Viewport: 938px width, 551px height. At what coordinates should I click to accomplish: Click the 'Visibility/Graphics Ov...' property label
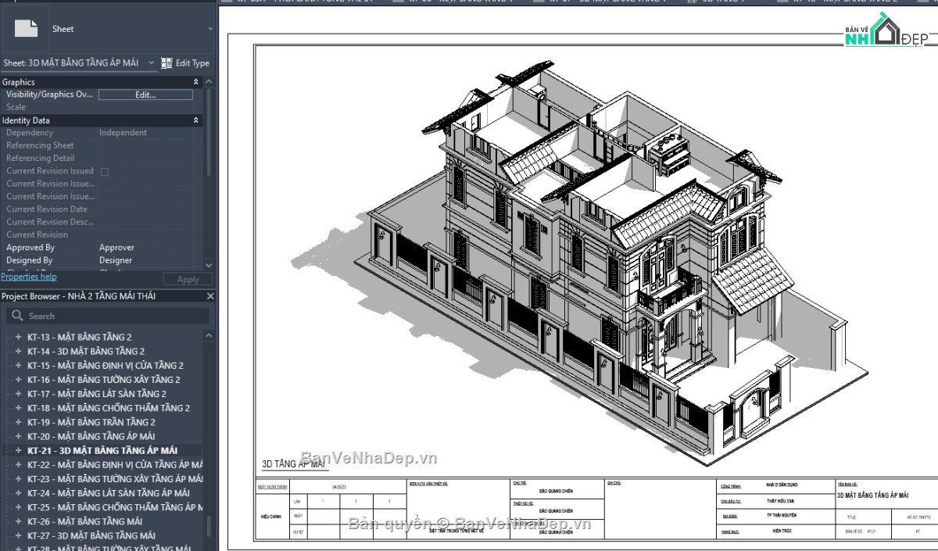(49, 95)
